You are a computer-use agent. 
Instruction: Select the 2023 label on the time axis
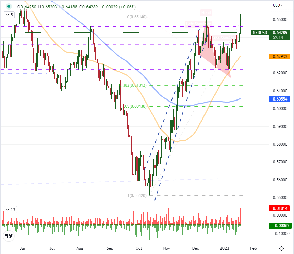[225, 248]
